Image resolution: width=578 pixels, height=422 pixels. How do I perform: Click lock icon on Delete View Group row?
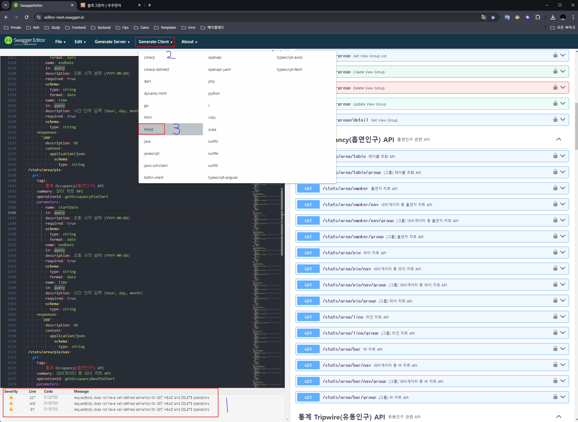tap(555, 87)
